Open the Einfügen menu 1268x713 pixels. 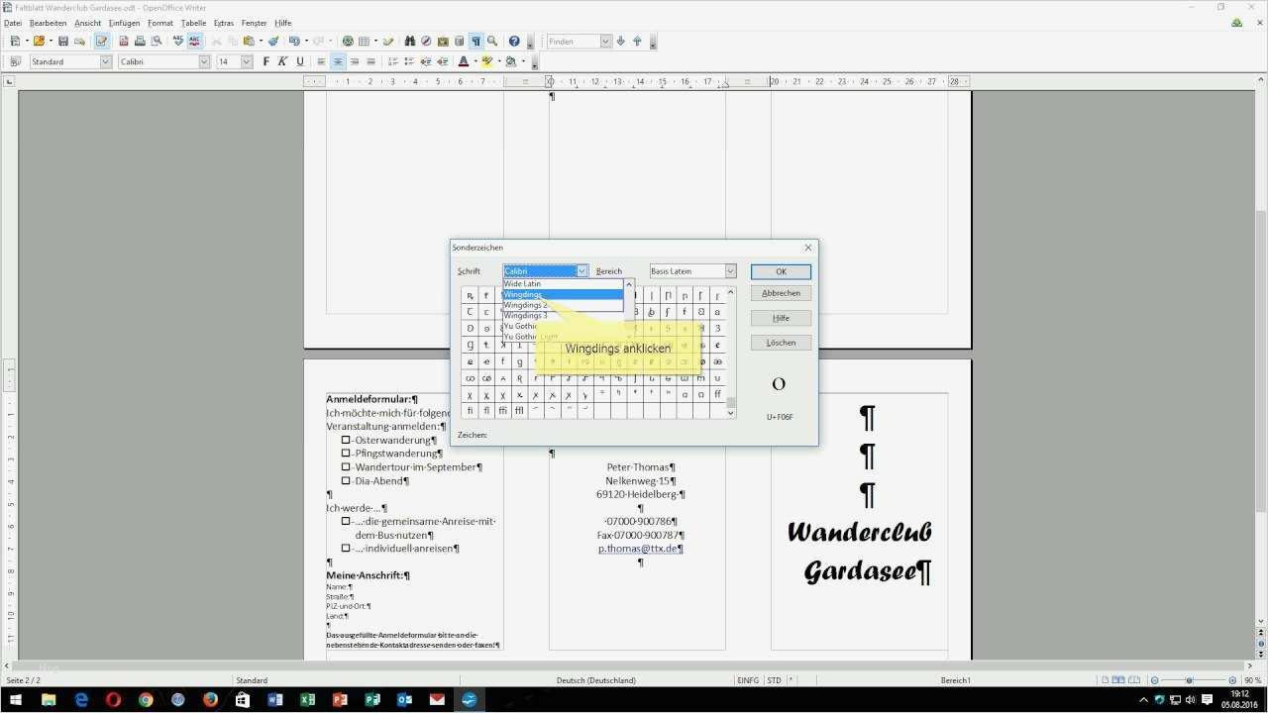tap(123, 22)
